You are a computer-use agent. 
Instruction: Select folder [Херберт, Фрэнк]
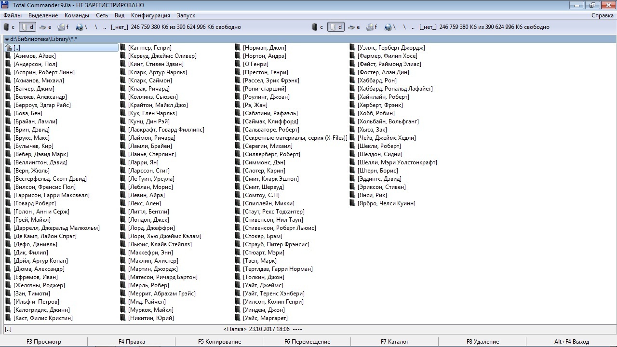click(380, 105)
